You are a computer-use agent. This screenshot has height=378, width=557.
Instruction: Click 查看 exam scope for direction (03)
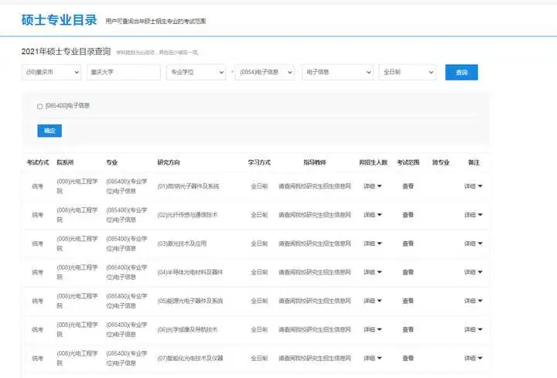click(x=408, y=243)
